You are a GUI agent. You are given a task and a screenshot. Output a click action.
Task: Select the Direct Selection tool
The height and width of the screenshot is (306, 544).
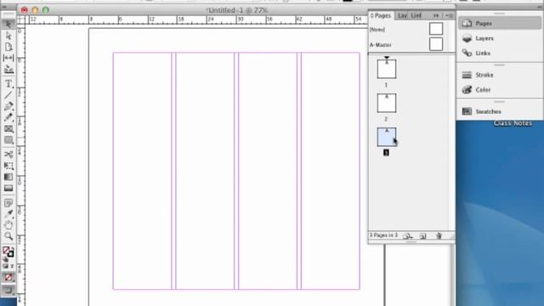pos(8,36)
